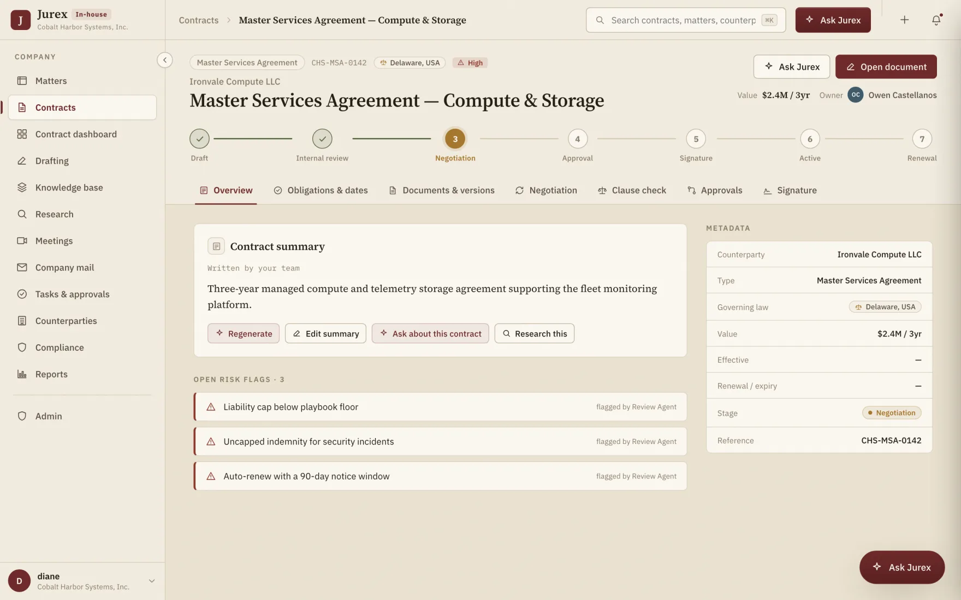Click the Approval stage step 4

tap(578, 139)
